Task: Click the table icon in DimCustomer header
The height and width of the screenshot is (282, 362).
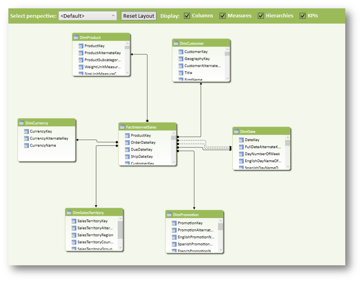Action: pos(176,43)
